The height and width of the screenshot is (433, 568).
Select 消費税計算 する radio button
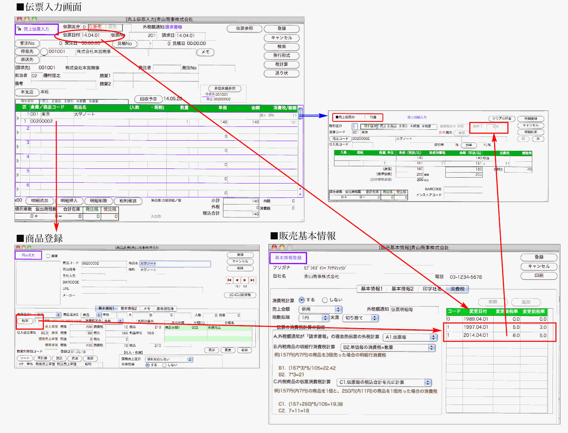pos(302,300)
